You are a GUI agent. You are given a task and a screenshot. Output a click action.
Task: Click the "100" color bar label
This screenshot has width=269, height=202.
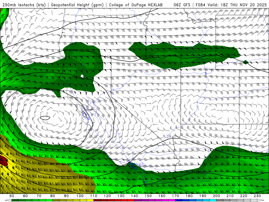[80, 196]
